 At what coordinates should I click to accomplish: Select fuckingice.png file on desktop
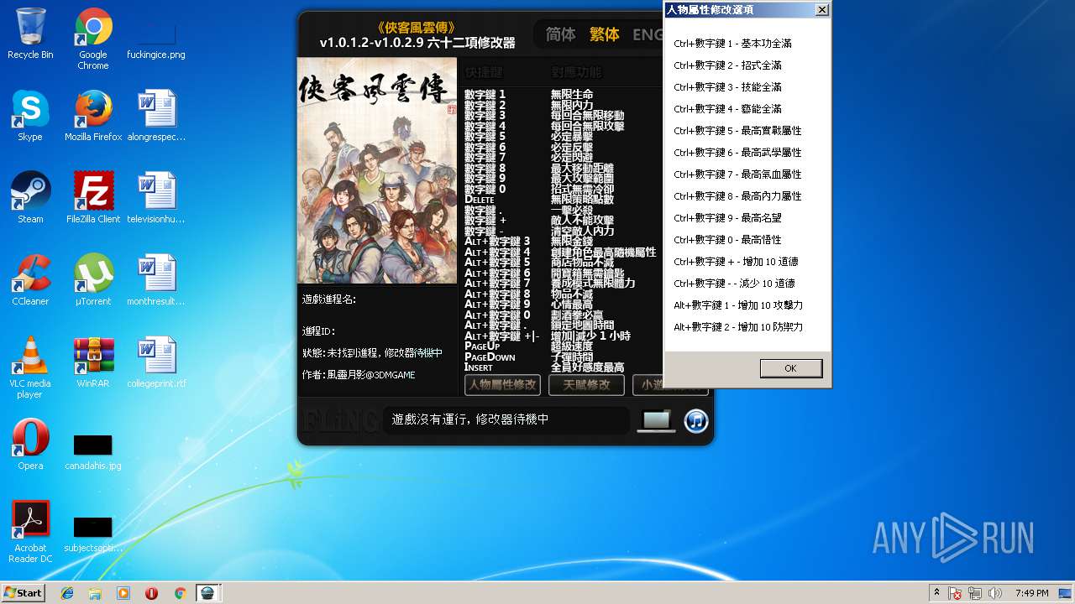click(156, 39)
